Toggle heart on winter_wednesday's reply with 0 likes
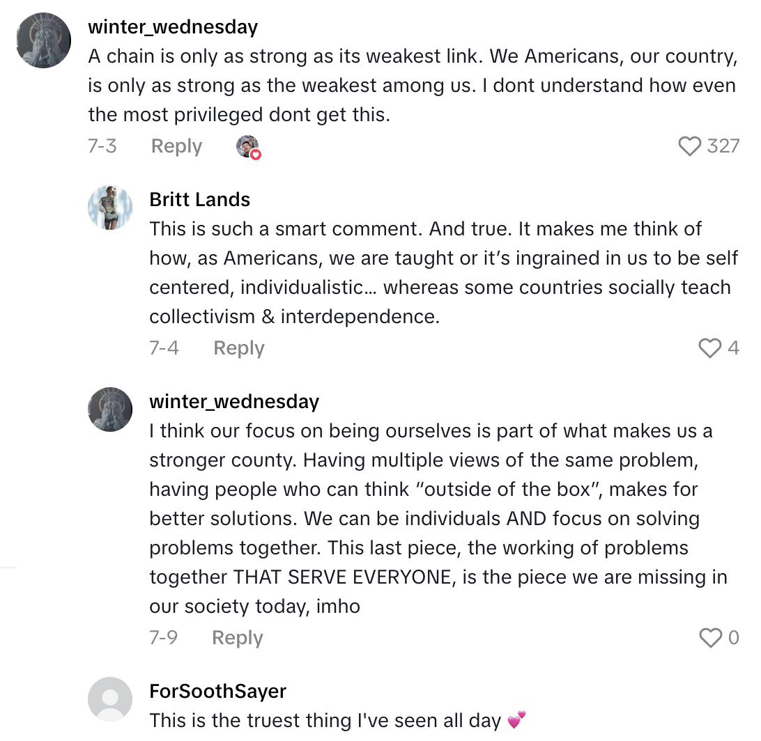761x741 pixels. pyautogui.click(x=709, y=637)
